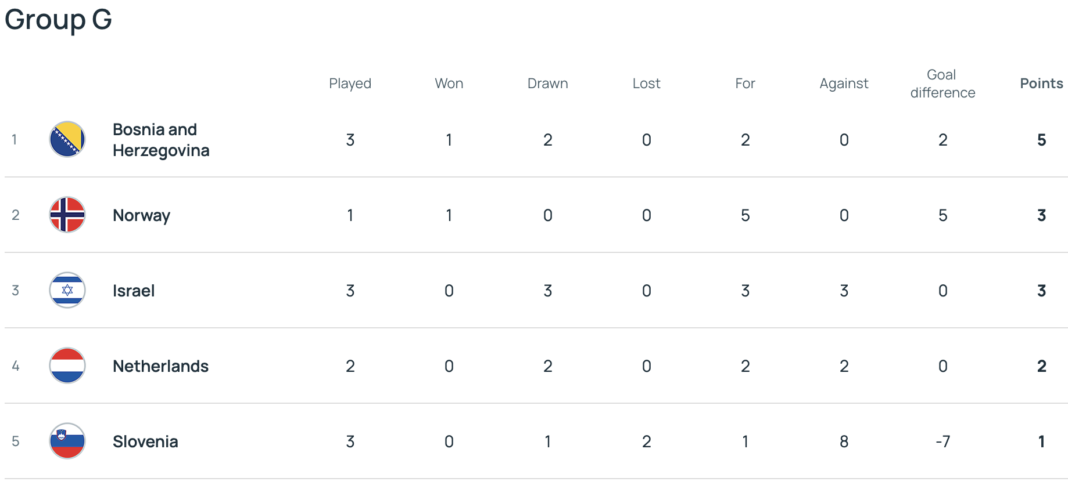Click Slovenia's goal difference of -7
This screenshot has width=1068, height=485.
pos(942,441)
